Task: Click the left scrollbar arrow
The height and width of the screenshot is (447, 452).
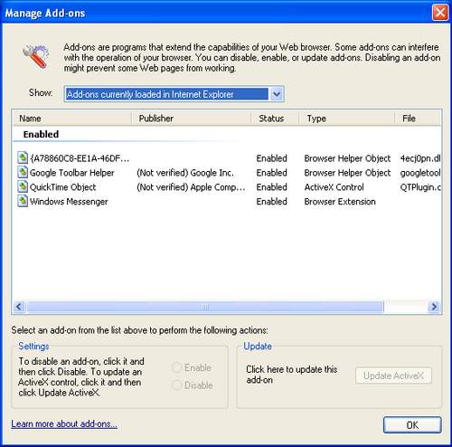Action: (x=19, y=307)
